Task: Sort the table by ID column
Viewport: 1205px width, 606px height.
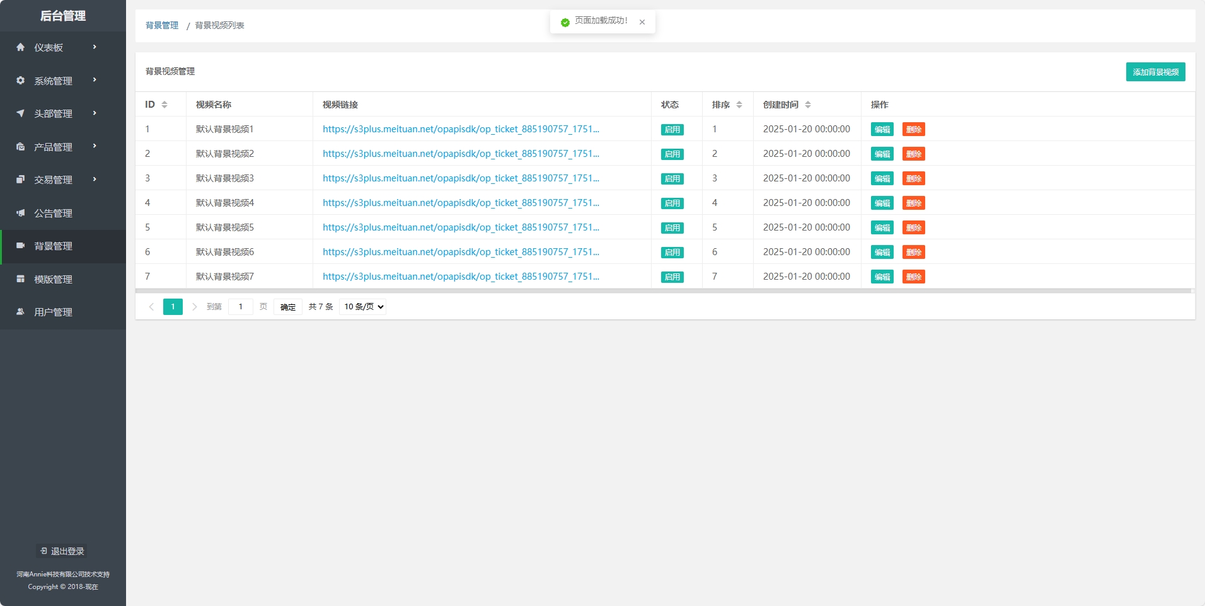Action: click(x=164, y=105)
